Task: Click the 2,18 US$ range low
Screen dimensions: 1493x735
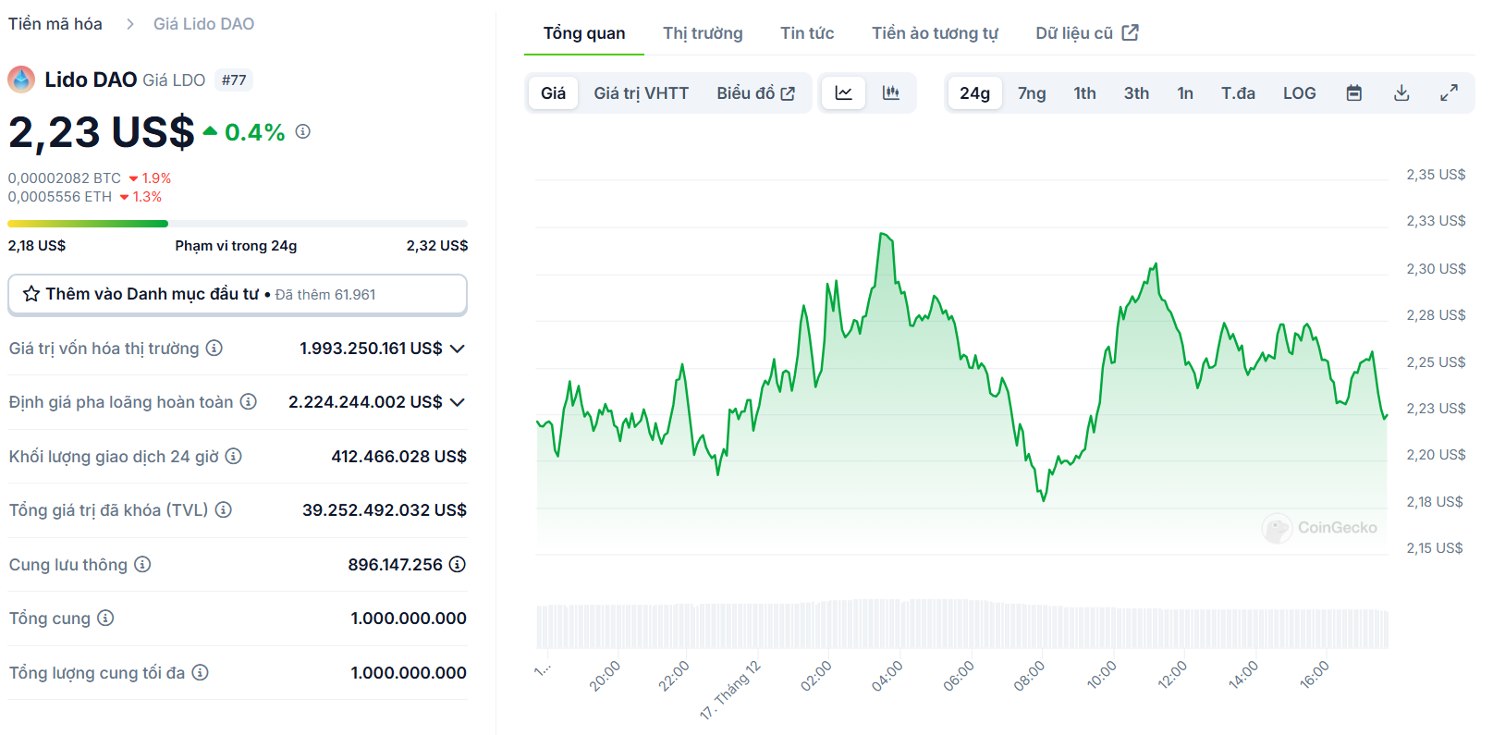Action: pyautogui.click(x=37, y=246)
